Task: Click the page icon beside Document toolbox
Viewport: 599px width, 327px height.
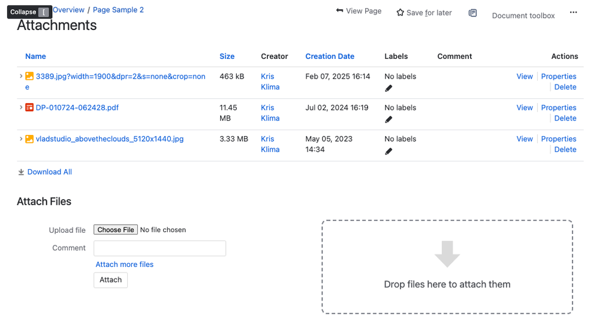Action: pos(472,13)
